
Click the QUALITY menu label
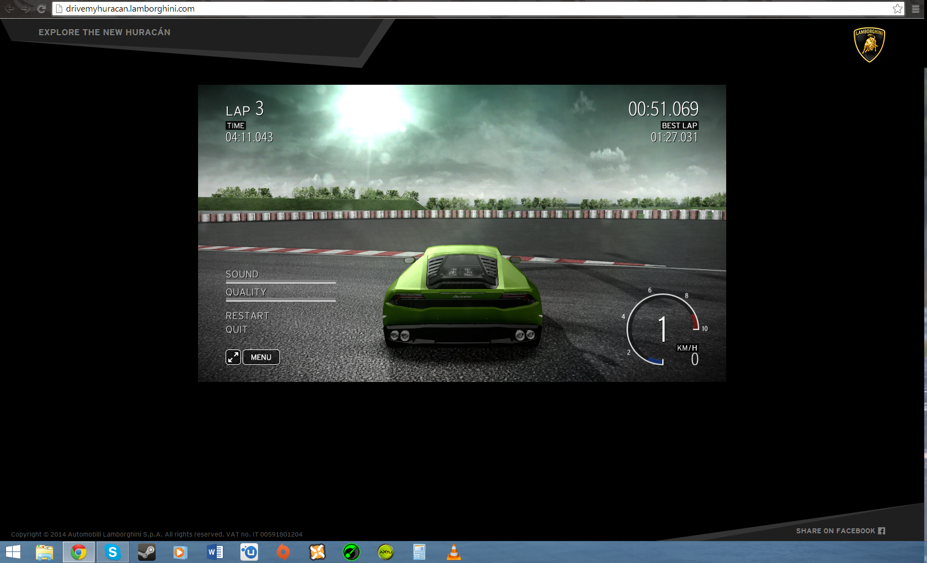[246, 292]
